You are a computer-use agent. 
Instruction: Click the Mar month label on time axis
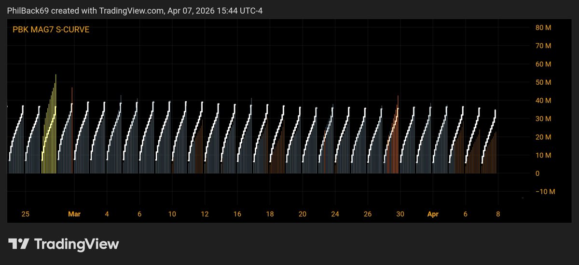74,214
